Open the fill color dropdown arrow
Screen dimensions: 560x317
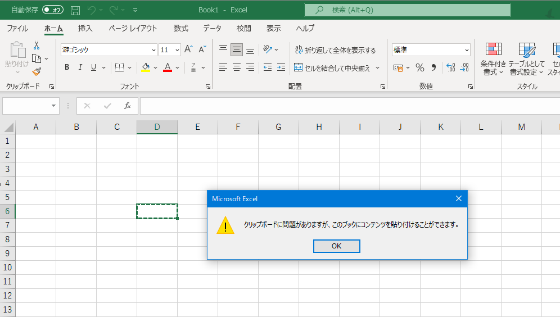155,67
